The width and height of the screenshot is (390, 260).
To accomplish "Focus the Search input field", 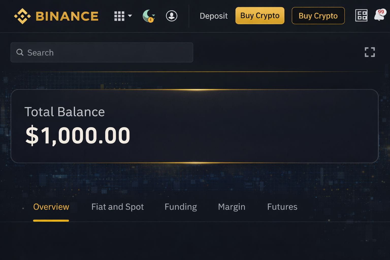I will point(107,53).
